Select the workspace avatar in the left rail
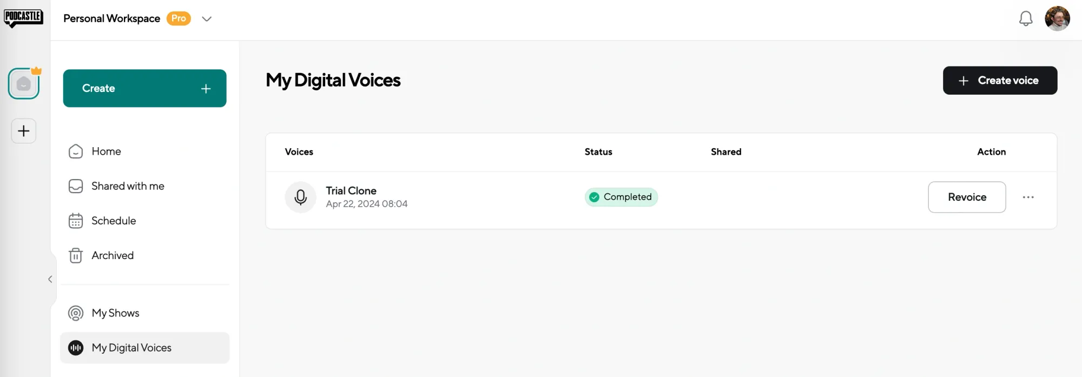This screenshot has height=377, width=1082. (x=23, y=83)
